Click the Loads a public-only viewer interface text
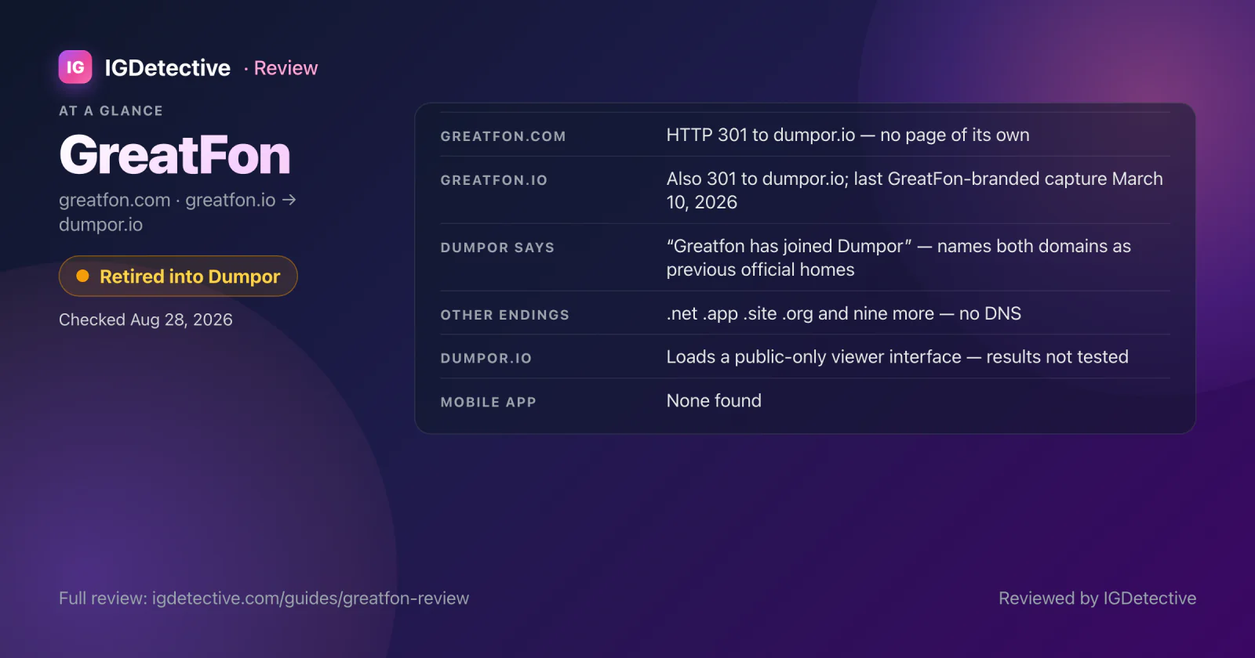 pos(897,356)
